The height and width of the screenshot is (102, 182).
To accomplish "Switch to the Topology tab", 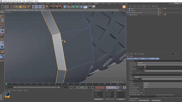I will [147, 59].
